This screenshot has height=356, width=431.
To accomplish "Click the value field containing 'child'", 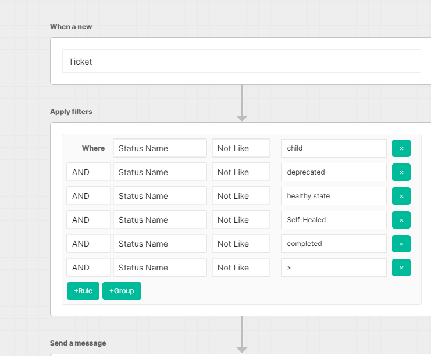I will click(x=333, y=148).
